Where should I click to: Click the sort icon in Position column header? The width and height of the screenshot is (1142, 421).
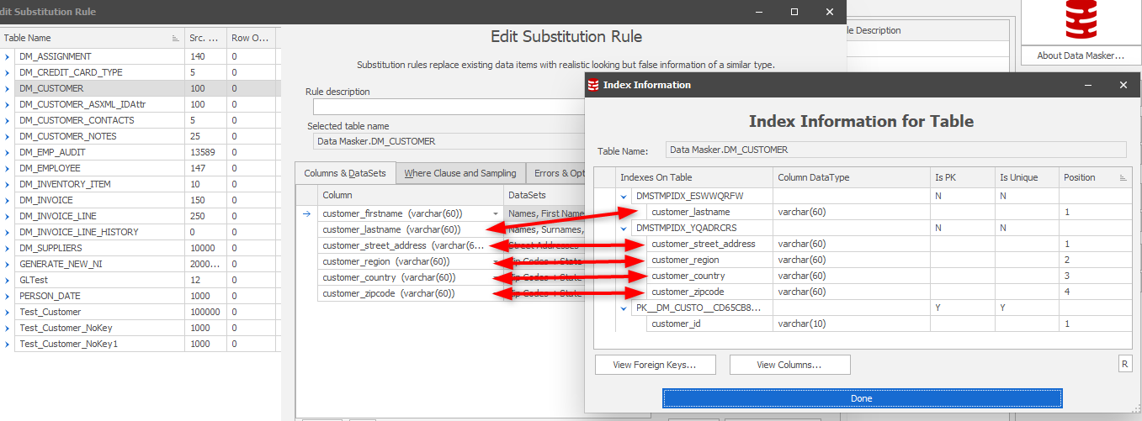point(1123,178)
